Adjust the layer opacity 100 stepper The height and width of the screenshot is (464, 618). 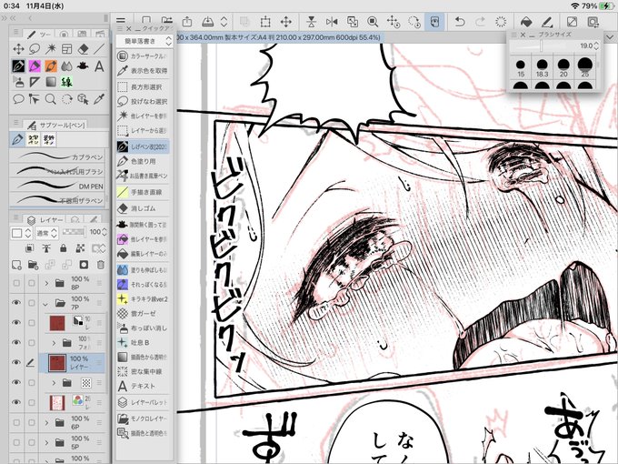(x=104, y=232)
